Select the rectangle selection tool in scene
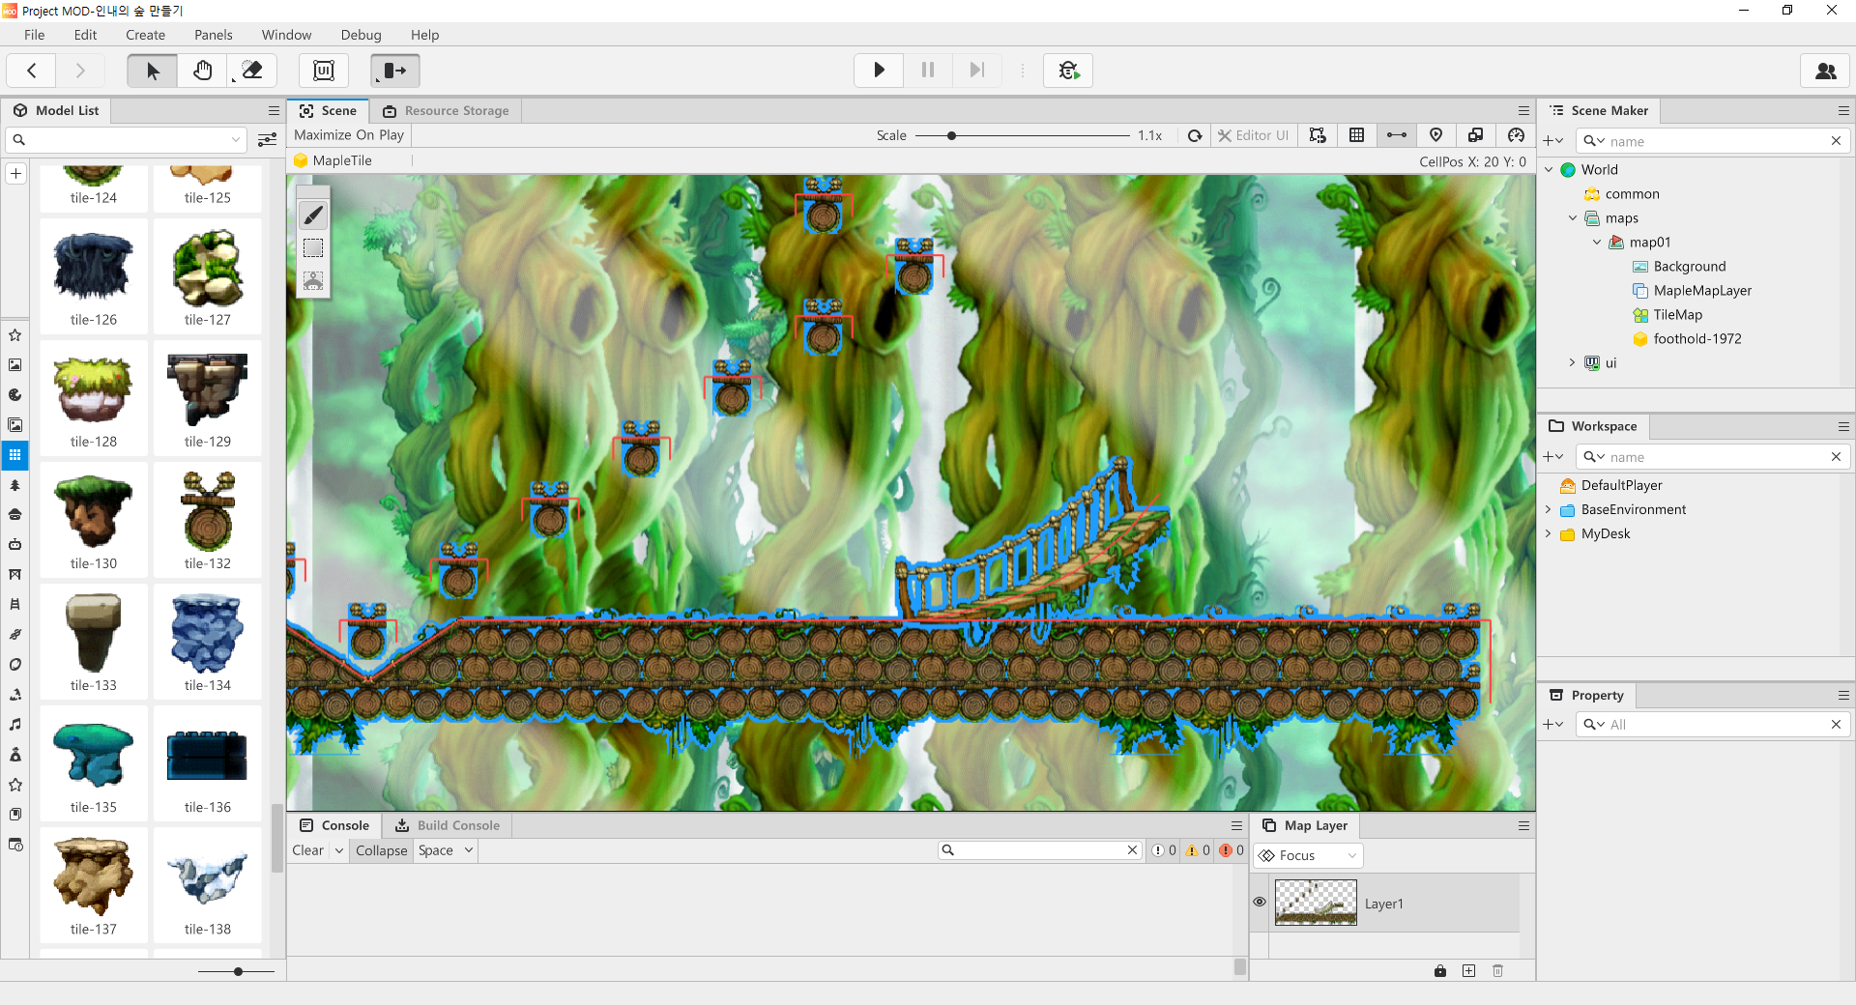1856x1005 pixels. (x=313, y=248)
